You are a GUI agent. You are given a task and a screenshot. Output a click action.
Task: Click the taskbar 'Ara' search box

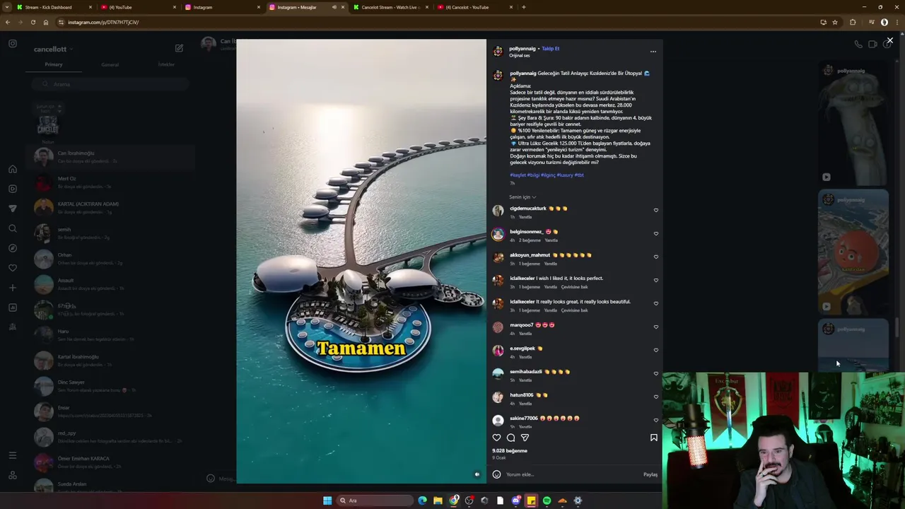point(375,501)
